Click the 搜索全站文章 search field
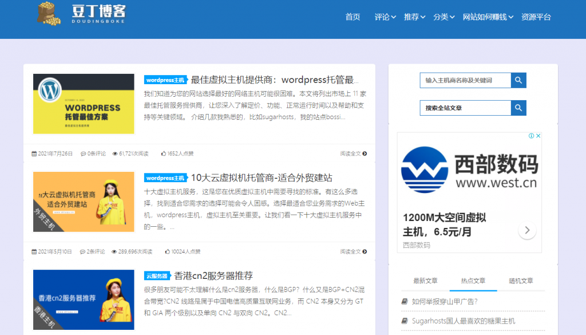 click(465, 108)
